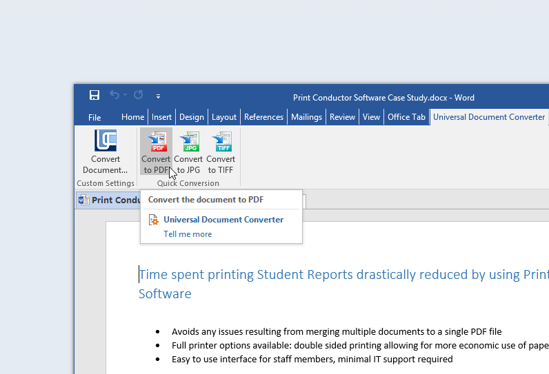Image resolution: width=549 pixels, height=374 pixels.
Task: Open Customize Quick Access Toolbar dropdown
Action: click(x=158, y=96)
